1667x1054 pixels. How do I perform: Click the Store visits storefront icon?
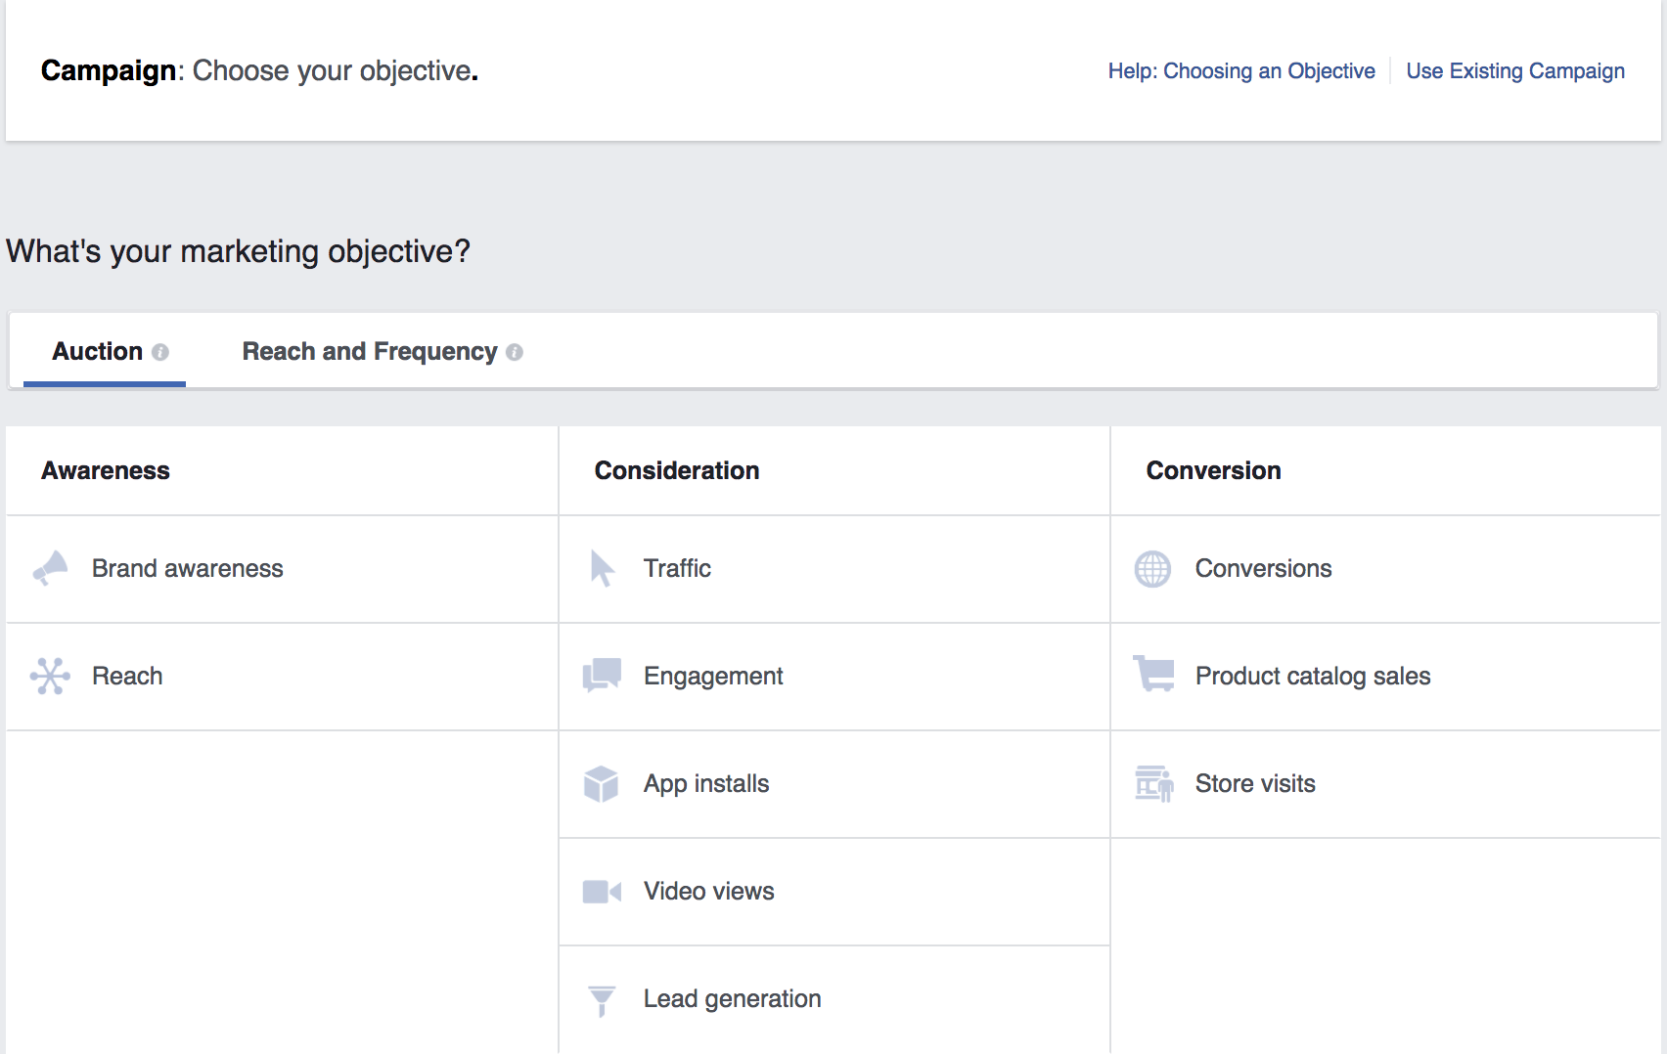tap(1154, 783)
